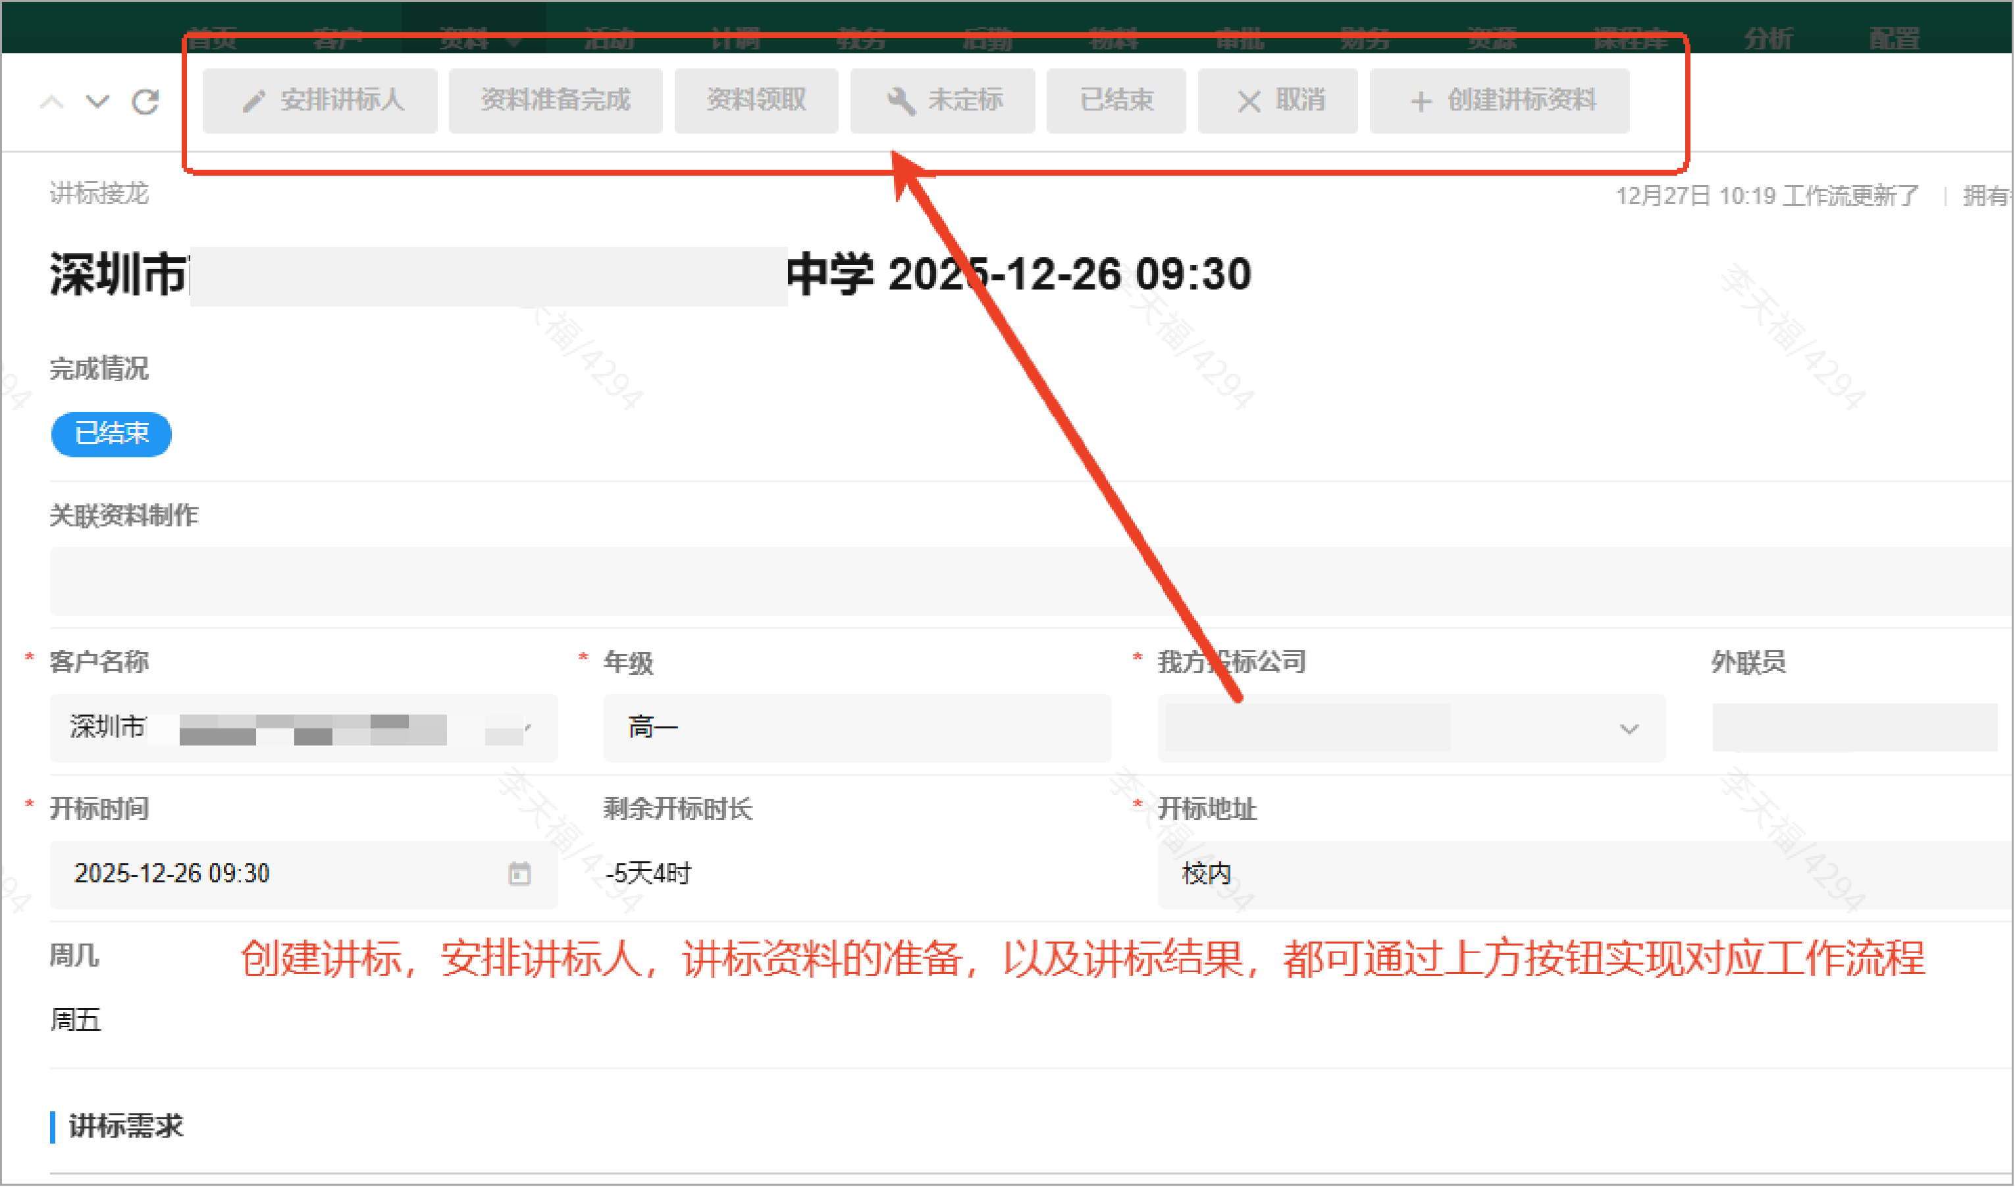Open the 配置 menu
The height and width of the screenshot is (1187, 2015).
pos(1894,38)
